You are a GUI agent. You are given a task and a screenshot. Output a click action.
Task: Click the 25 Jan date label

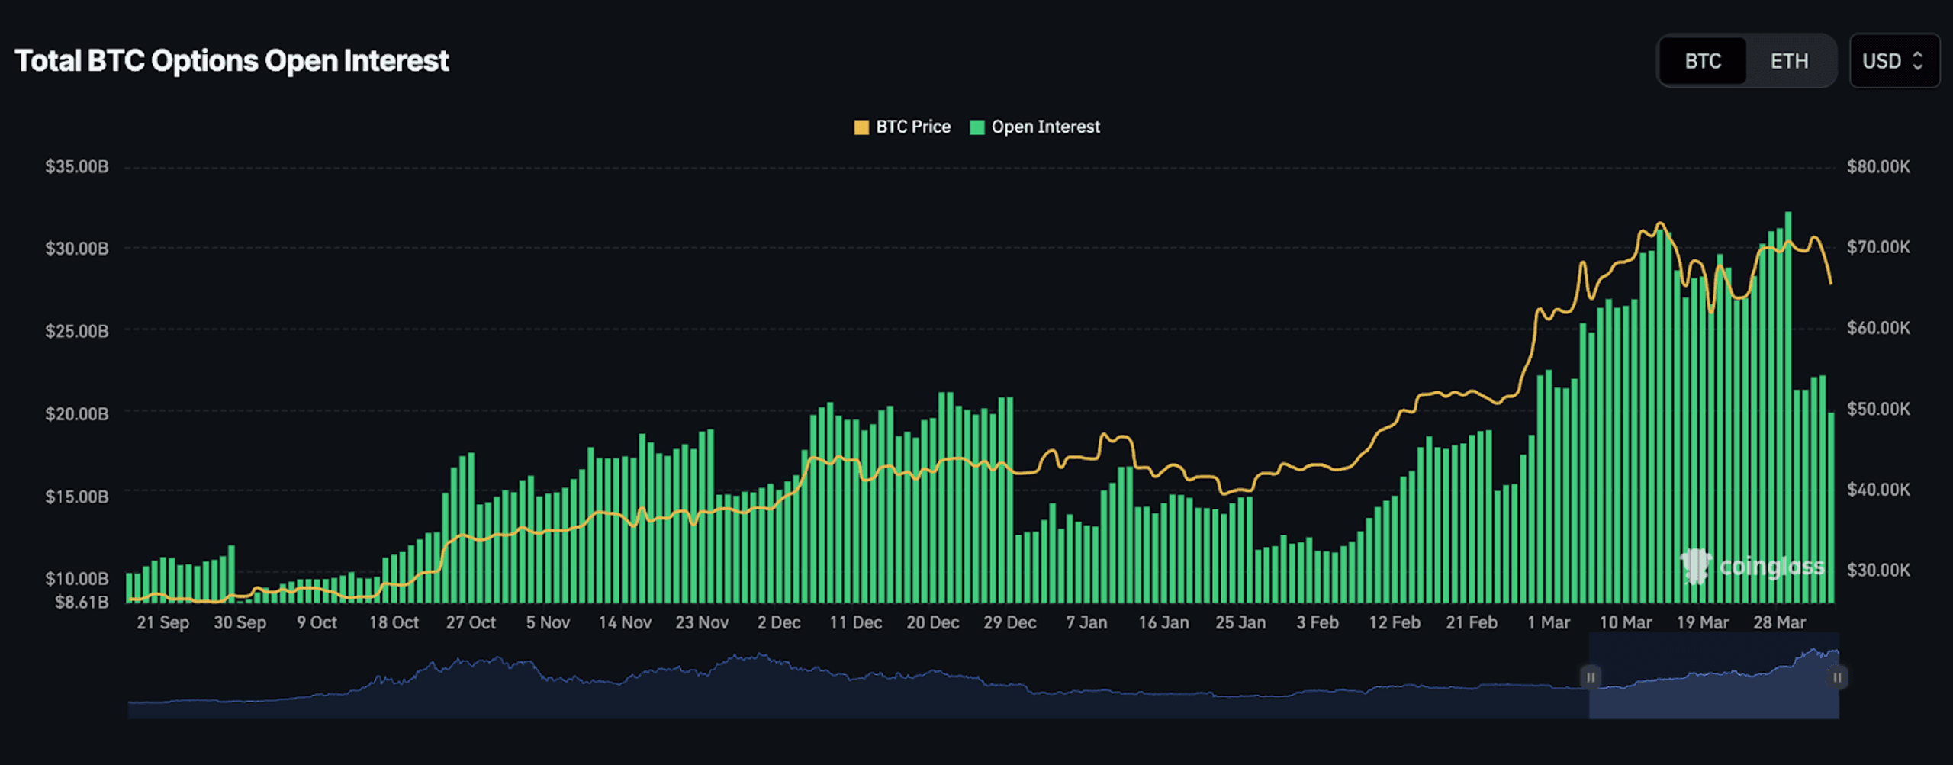[x=1240, y=622]
